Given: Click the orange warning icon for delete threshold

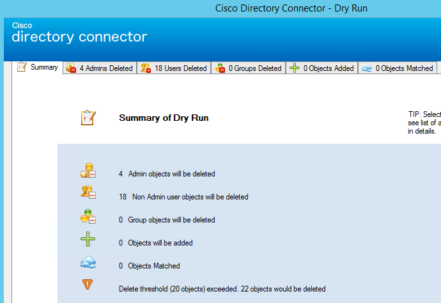Looking at the screenshot, I should [88, 284].
